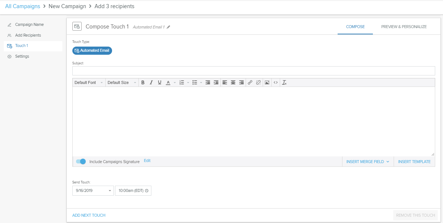The height and width of the screenshot is (223, 443).
Task: Toggle italic formatting in the editor toolbar
Action: click(x=151, y=82)
